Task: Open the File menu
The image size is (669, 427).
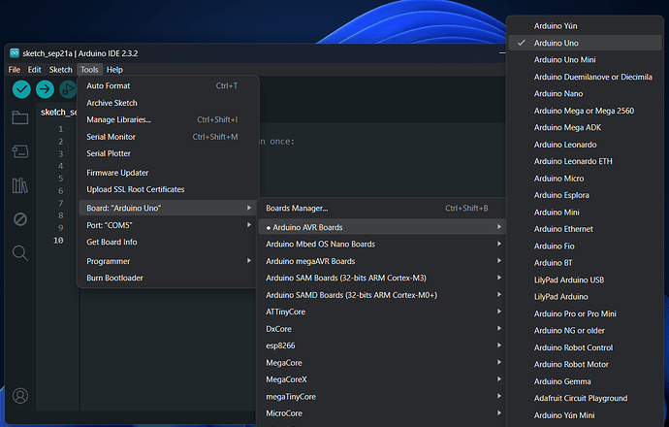Action: (15, 70)
